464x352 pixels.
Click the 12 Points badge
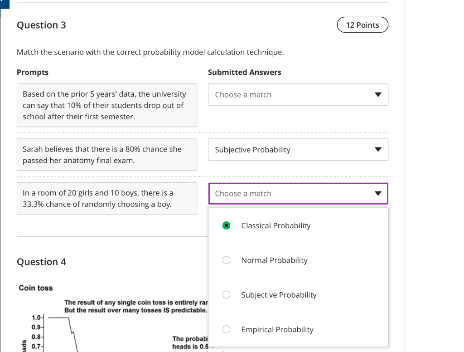coord(362,25)
